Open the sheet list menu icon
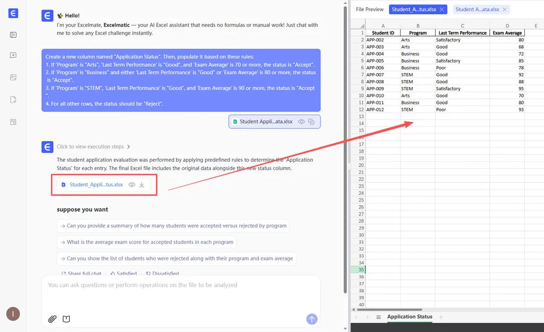Image resolution: width=544 pixels, height=332 pixels. point(378,317)
